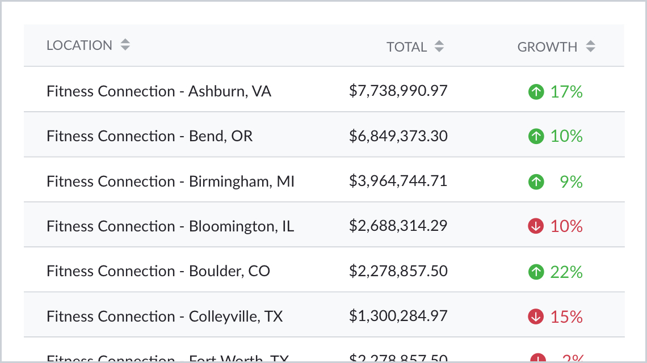
Task: Sort by the Location column arrows
Action: point(125,45)
